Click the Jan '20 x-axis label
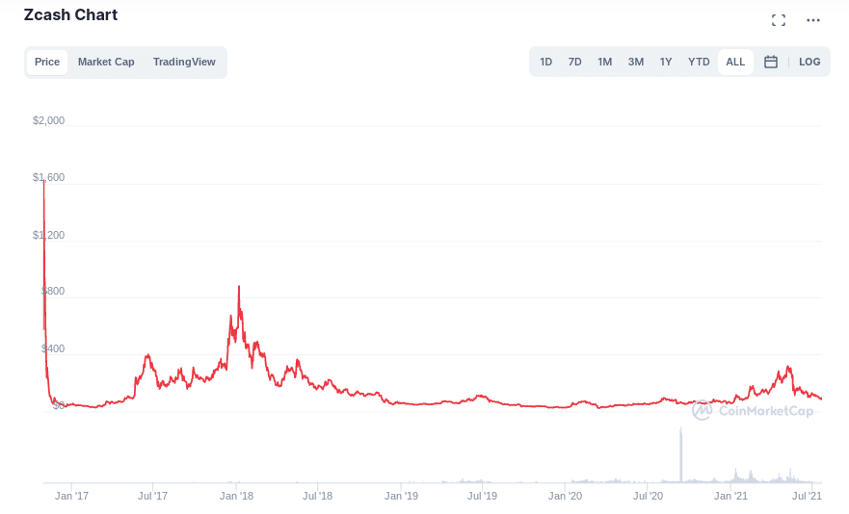The height and width of the screenshot is (514, 849). click(566, 496)
